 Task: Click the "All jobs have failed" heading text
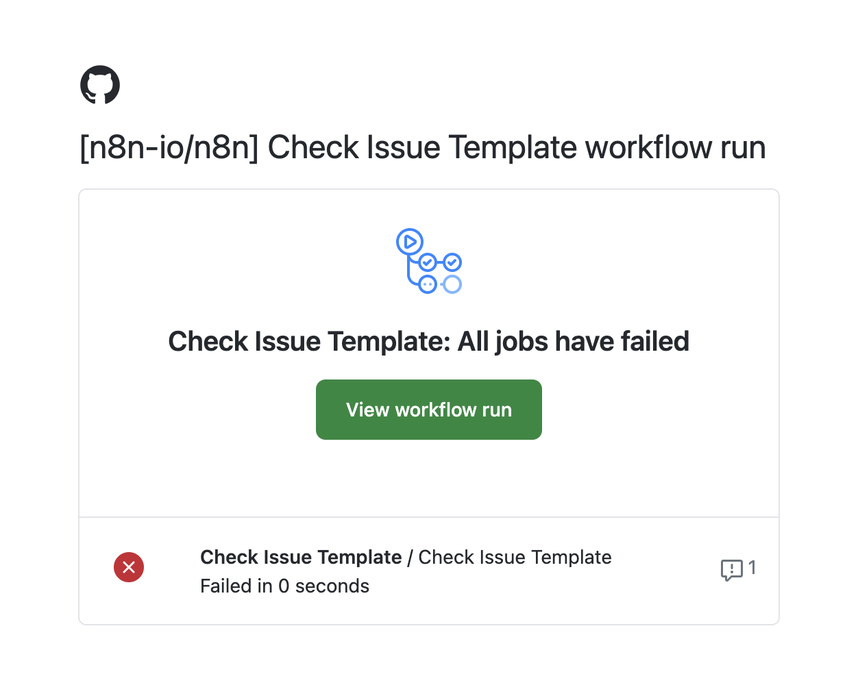[x=574, y=341]
